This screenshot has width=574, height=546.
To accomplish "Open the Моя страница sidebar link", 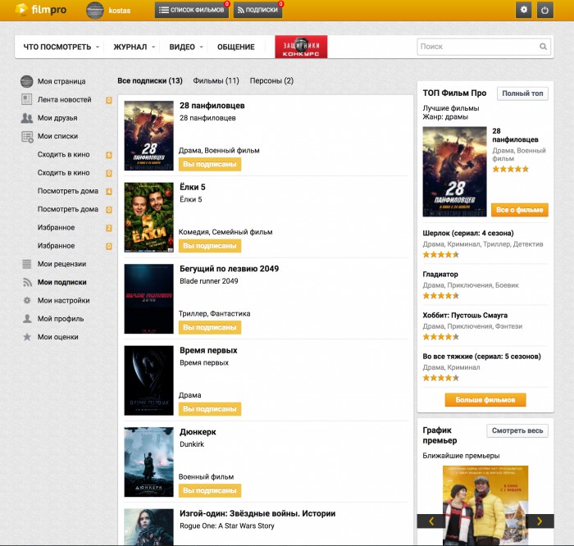I will [x=61, y=81].
